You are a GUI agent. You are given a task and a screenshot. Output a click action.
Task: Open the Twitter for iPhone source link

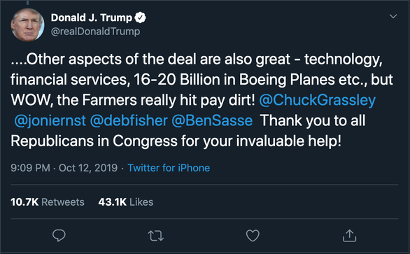[169, 168]
